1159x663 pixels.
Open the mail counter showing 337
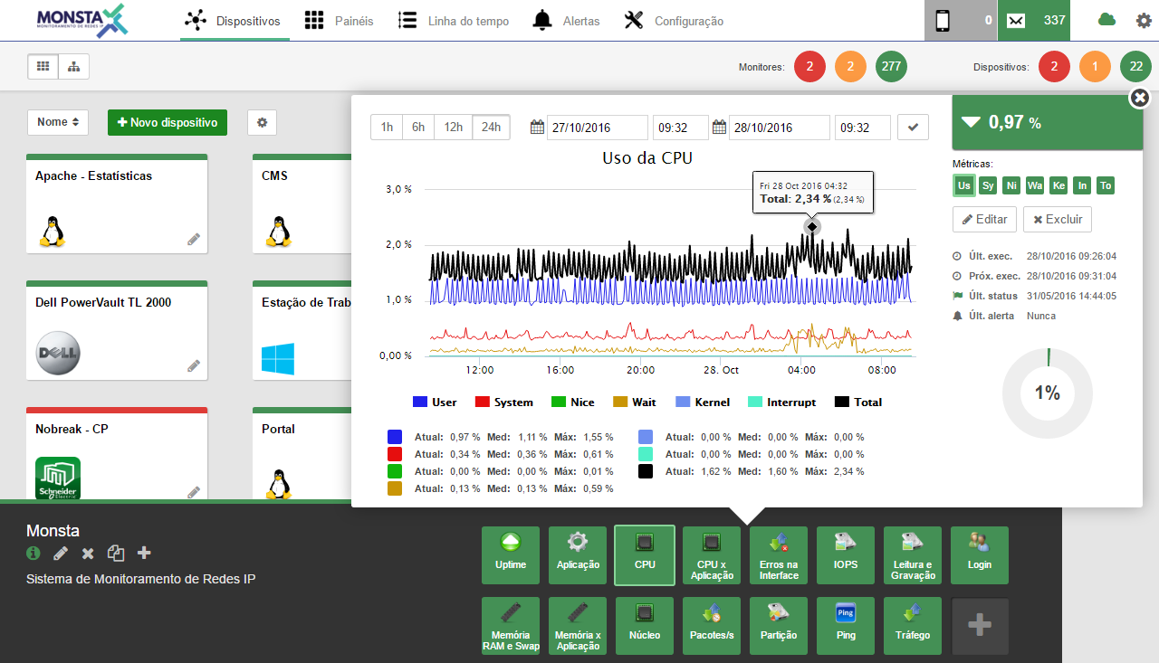1034,20
